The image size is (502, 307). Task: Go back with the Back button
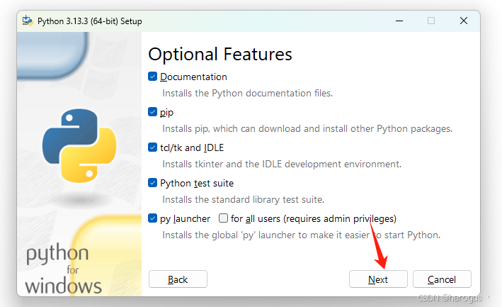tap(178, 279)
